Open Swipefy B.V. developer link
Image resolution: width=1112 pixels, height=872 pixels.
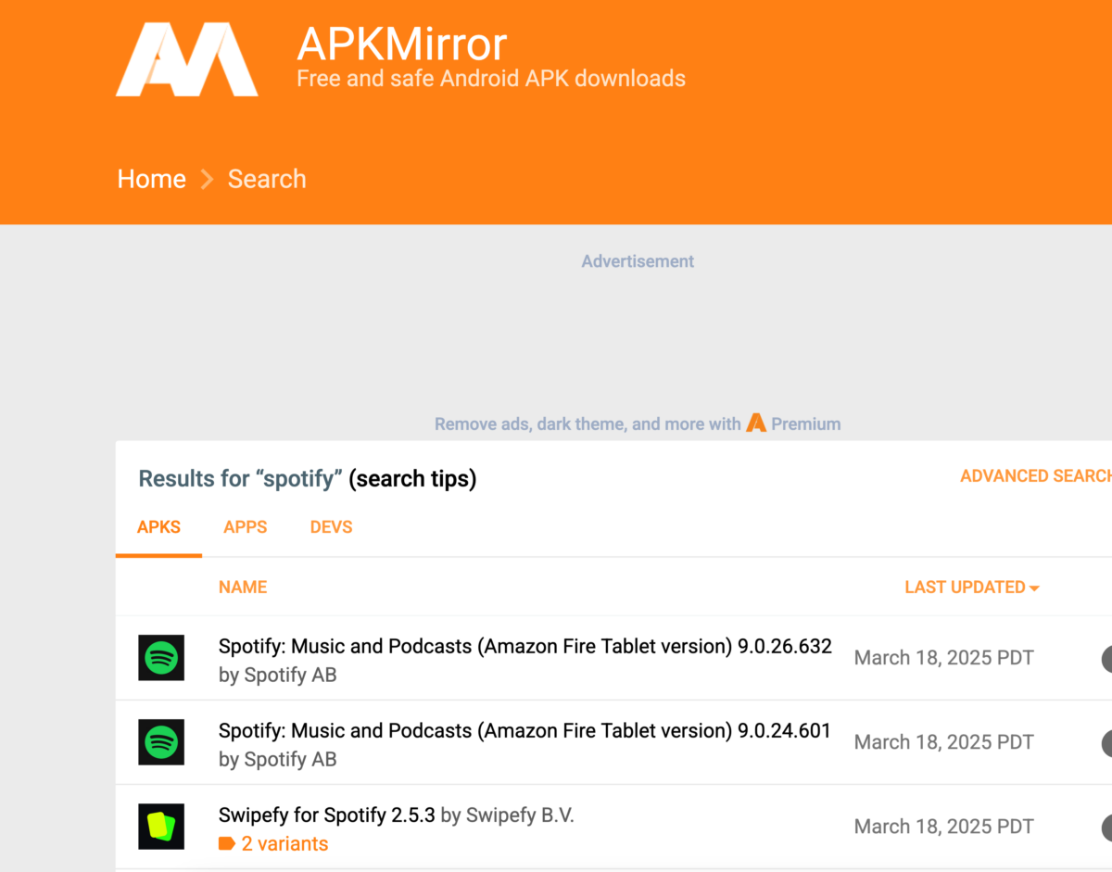tap(519, 815)
